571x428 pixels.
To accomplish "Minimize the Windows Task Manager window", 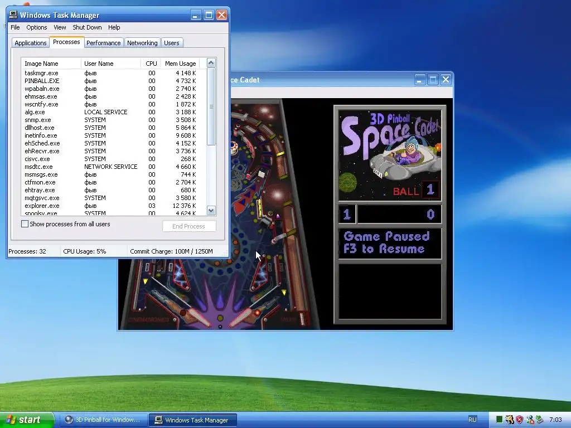I will (196, 15).
